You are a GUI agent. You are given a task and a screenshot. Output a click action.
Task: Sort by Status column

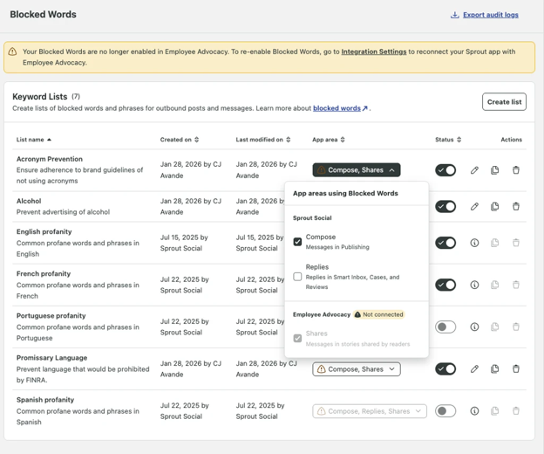click(x=448, y=140)
